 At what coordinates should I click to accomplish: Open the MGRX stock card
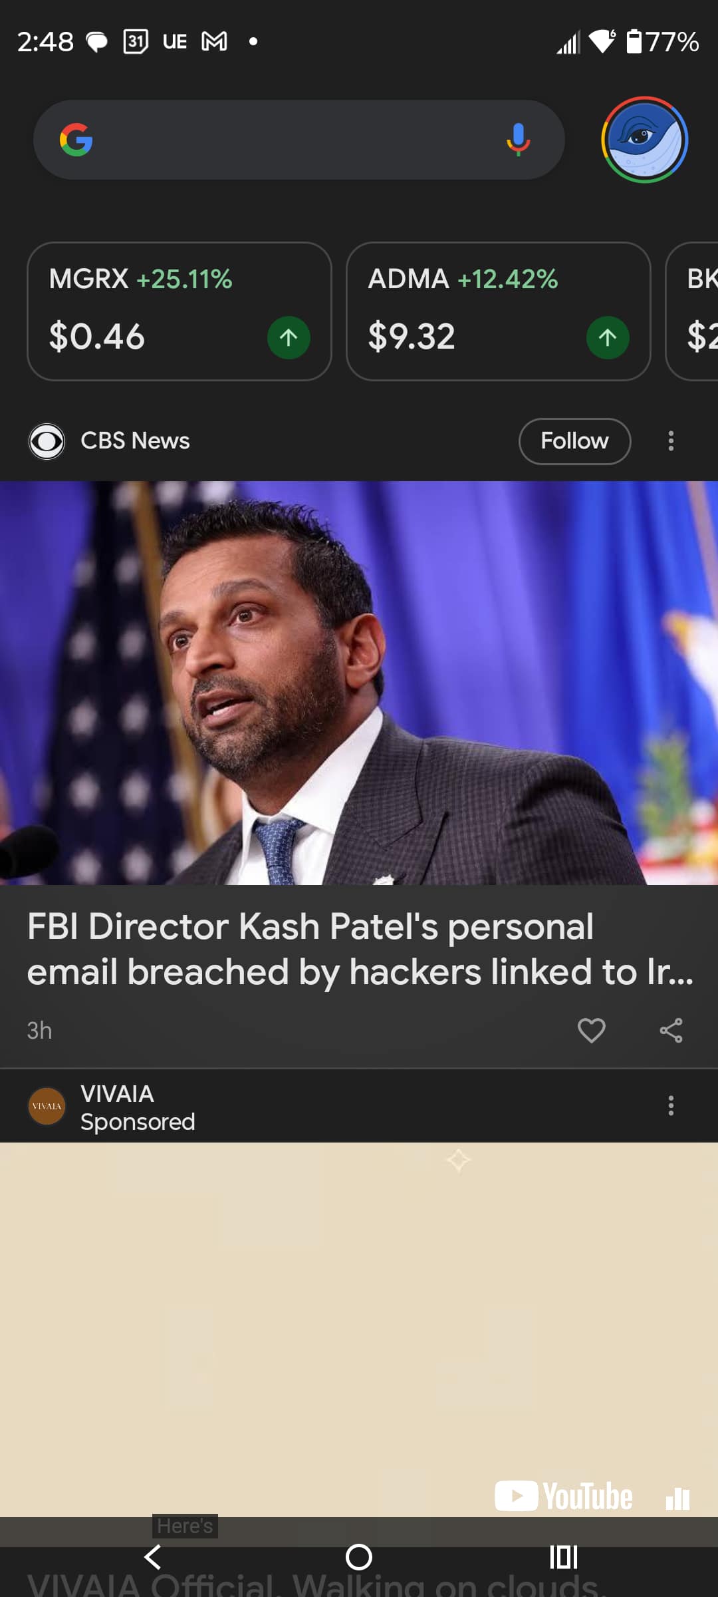179,311
